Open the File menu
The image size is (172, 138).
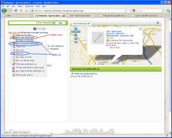[3, 6]
